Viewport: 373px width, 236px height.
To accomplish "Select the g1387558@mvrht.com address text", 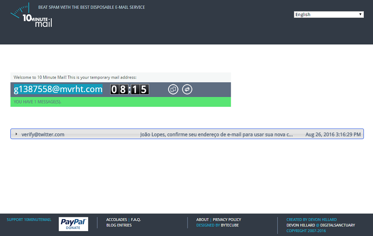I will tap(58, 89).
